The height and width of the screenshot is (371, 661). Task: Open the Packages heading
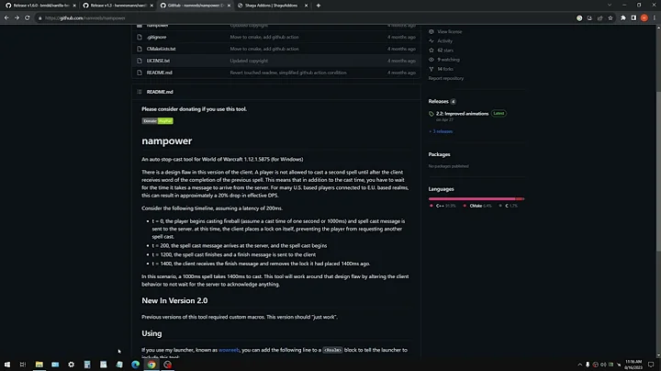click(439, 154)
